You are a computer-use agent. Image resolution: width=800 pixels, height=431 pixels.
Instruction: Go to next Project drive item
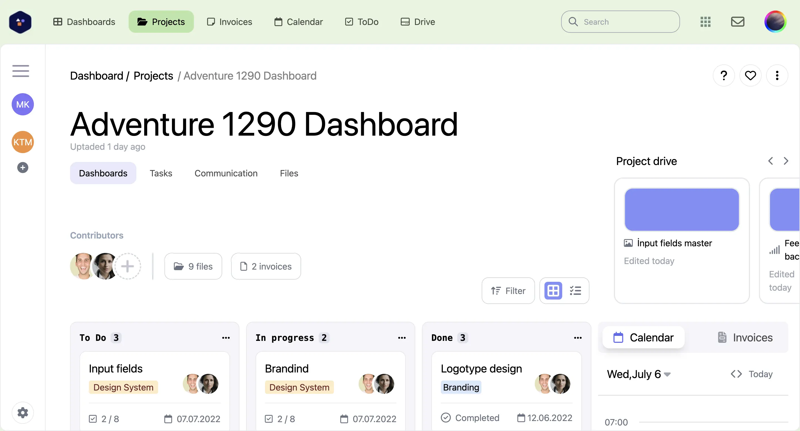click(786, 161)
